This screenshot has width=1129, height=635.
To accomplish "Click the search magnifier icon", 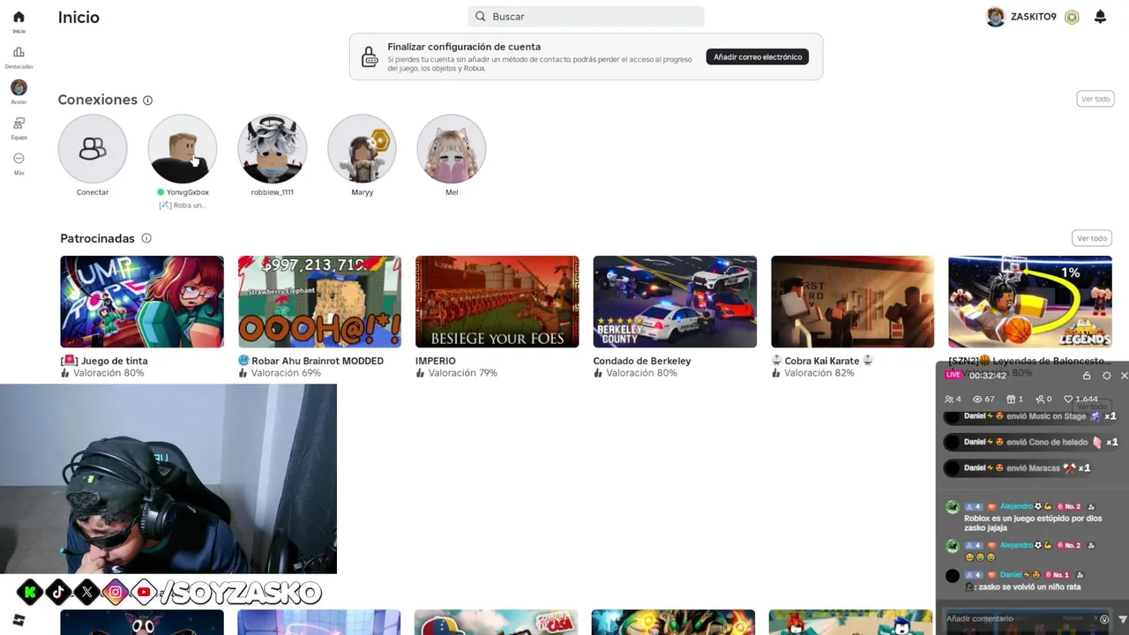I will [481, 17].
